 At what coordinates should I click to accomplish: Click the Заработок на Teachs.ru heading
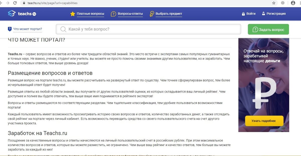click(x=37, y=133)
